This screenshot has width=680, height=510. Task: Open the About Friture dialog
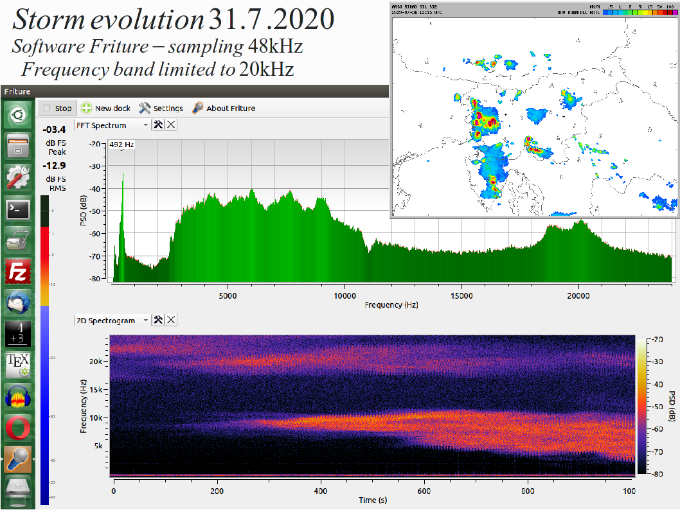tap(223, 108)
